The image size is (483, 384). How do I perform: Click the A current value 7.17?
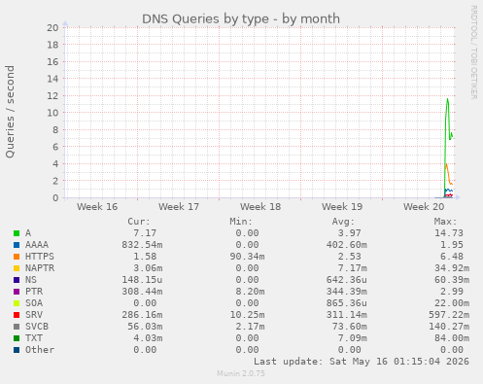coord(145,233)
